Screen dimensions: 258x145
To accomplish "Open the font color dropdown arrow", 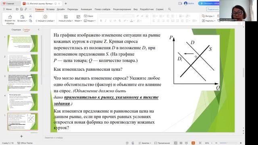I will click(134, 21).
